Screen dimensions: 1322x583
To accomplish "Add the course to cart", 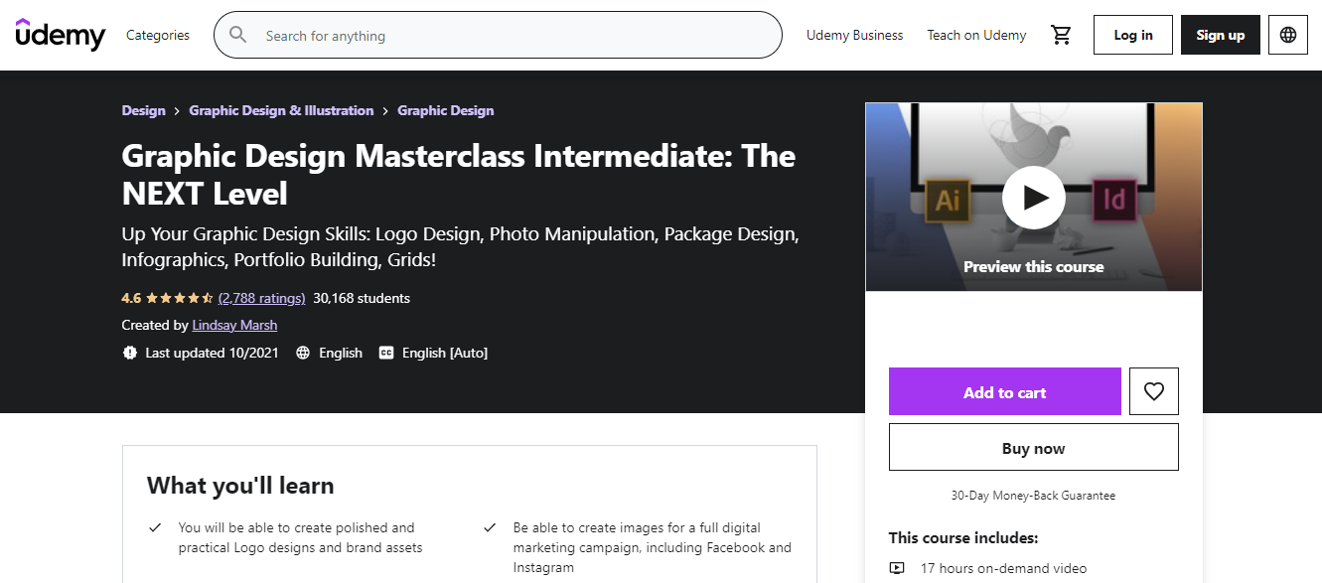I will (x=1004, y=391).
